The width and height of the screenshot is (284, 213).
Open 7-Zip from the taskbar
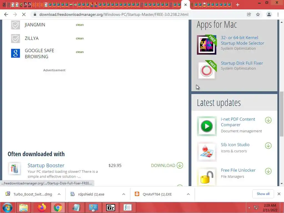pos(110,207)
